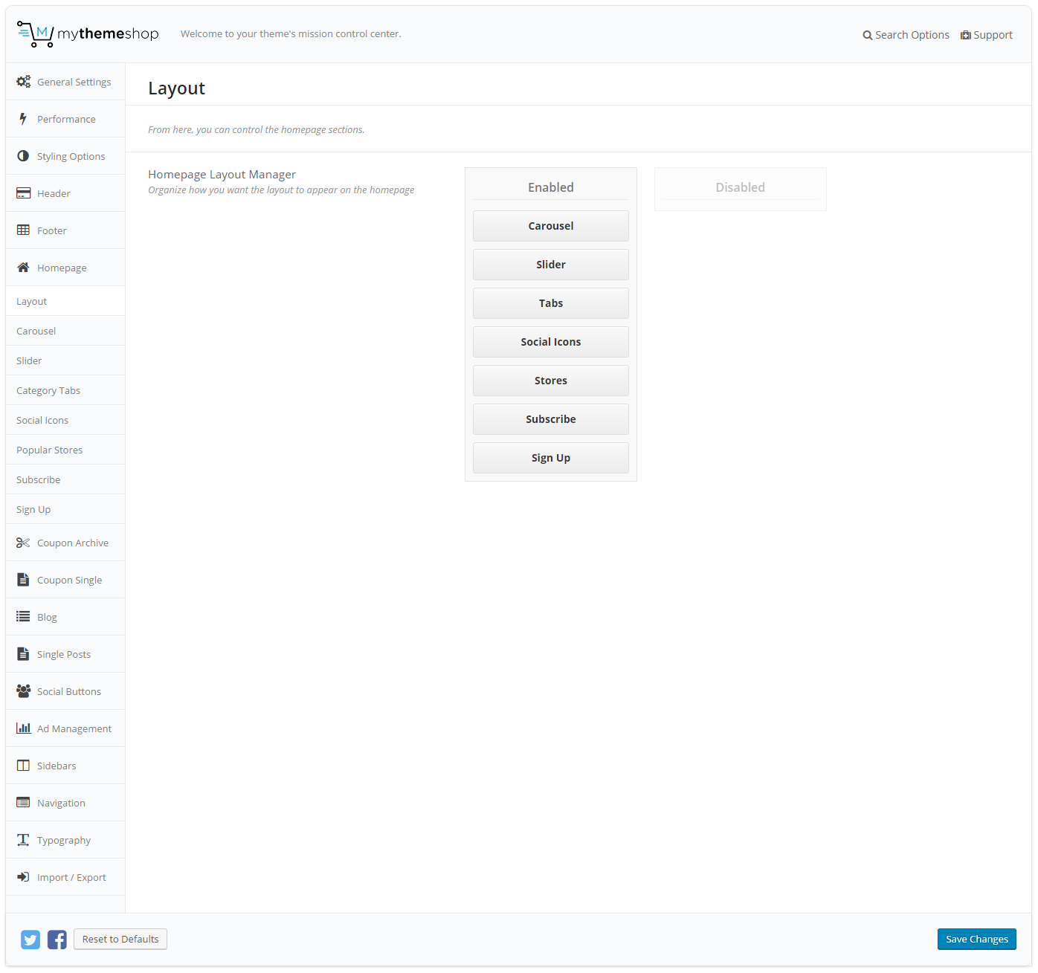The image size is (1038, 973).
Task: Click the Typography letter T icon
Action: click(23, 840)
